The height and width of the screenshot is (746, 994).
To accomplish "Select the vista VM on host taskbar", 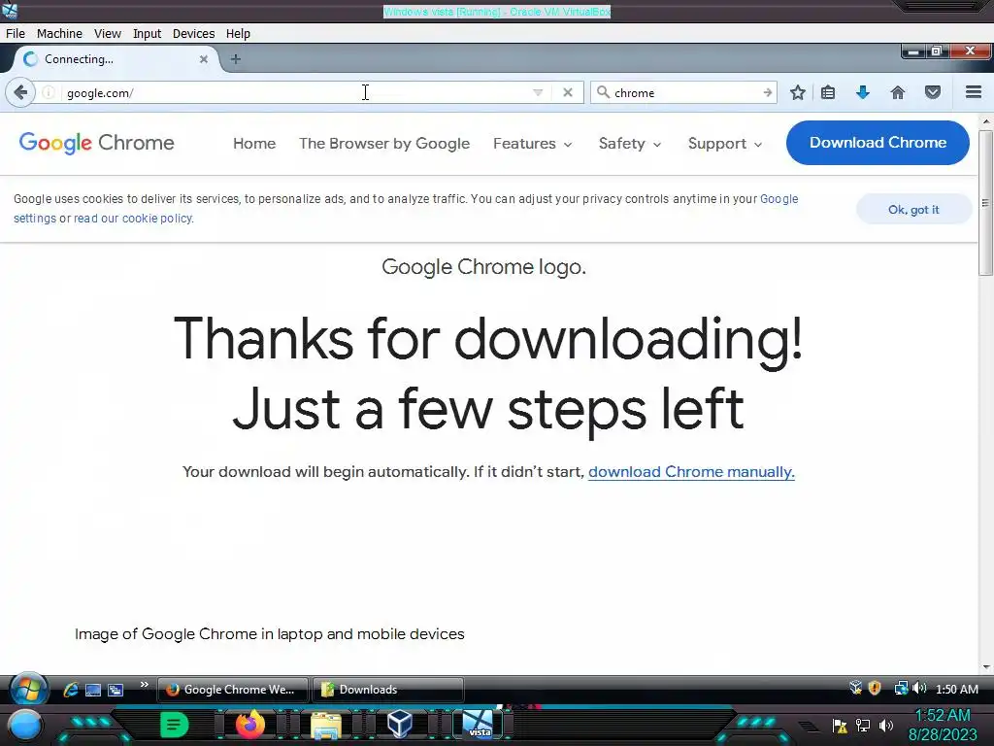I will (x=478, y=725).
